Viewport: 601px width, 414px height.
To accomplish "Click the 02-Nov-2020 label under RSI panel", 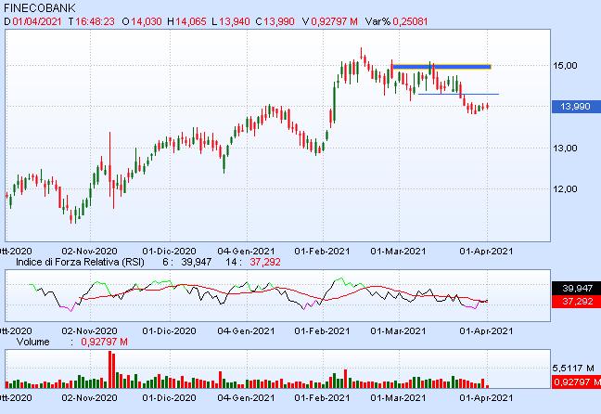I will tap(89, 331).
